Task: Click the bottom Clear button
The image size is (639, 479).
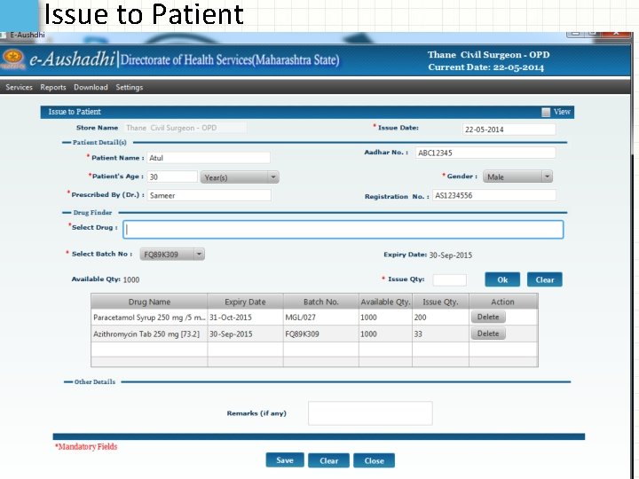Action: coord(329,460)
